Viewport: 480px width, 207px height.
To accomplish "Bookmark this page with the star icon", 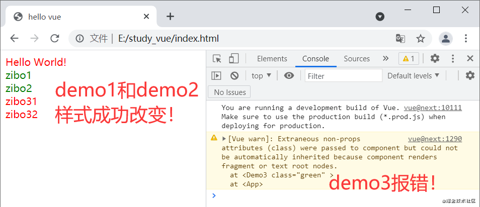I will [421, 39].
